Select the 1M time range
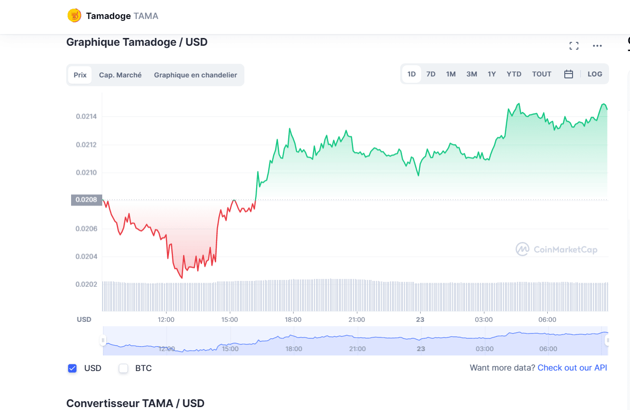This screenshot has height=410, width=630. tap(451, 74)
